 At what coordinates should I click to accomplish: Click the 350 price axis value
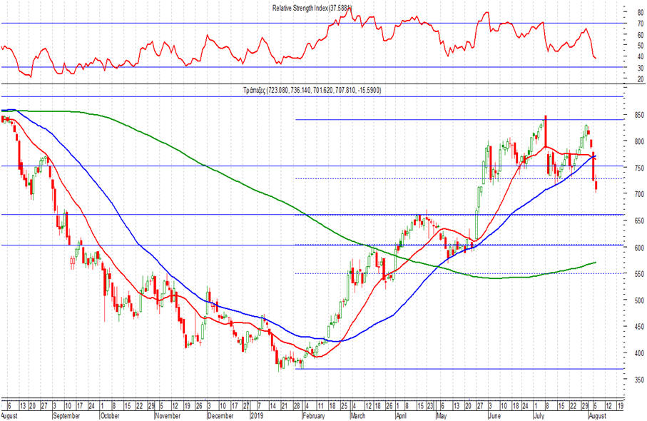coord(639,380)
